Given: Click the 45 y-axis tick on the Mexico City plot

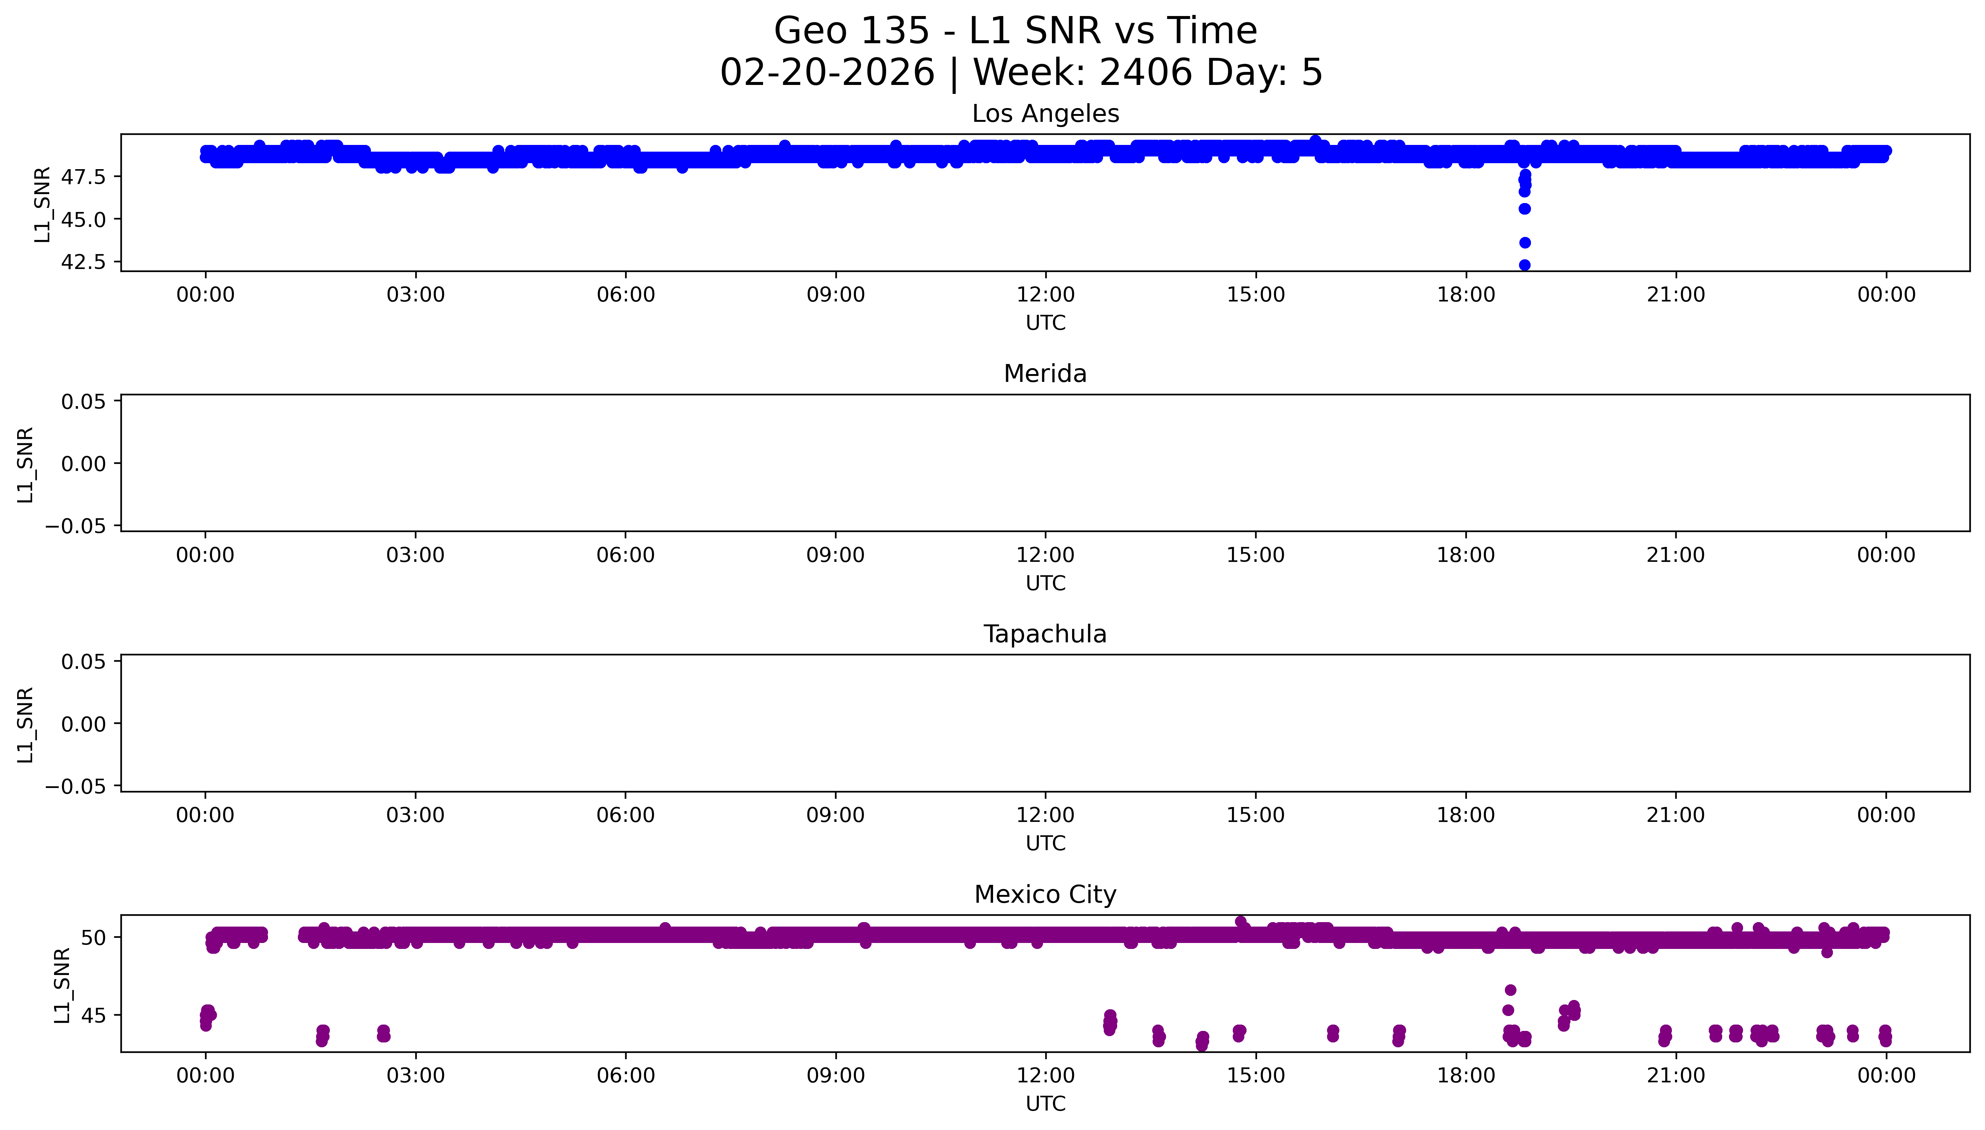Looking at the screenshot, I should click(x=93, y=1016).
